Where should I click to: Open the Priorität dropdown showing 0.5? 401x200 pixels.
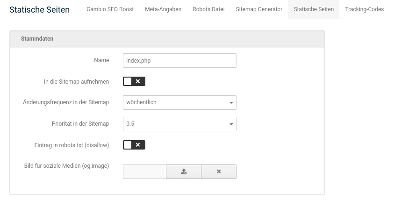click(x=179, y=124)
